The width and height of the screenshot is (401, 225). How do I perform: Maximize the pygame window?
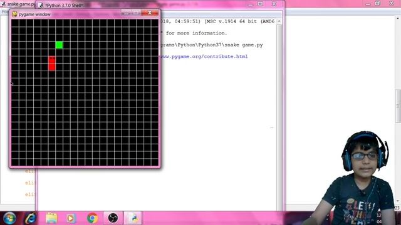pyautogui.click(x=136, y=12)
